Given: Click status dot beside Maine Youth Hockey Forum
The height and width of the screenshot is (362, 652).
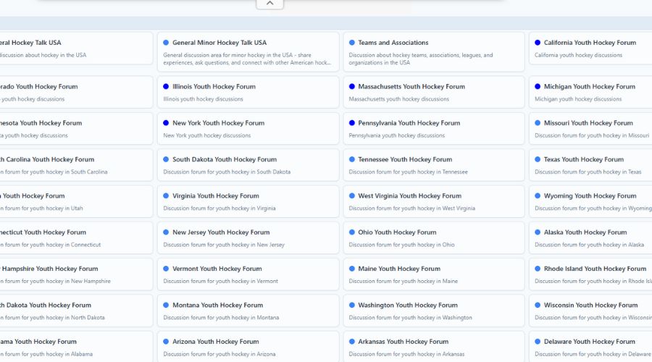Looking at the screenshot, I should coord(352,269).
